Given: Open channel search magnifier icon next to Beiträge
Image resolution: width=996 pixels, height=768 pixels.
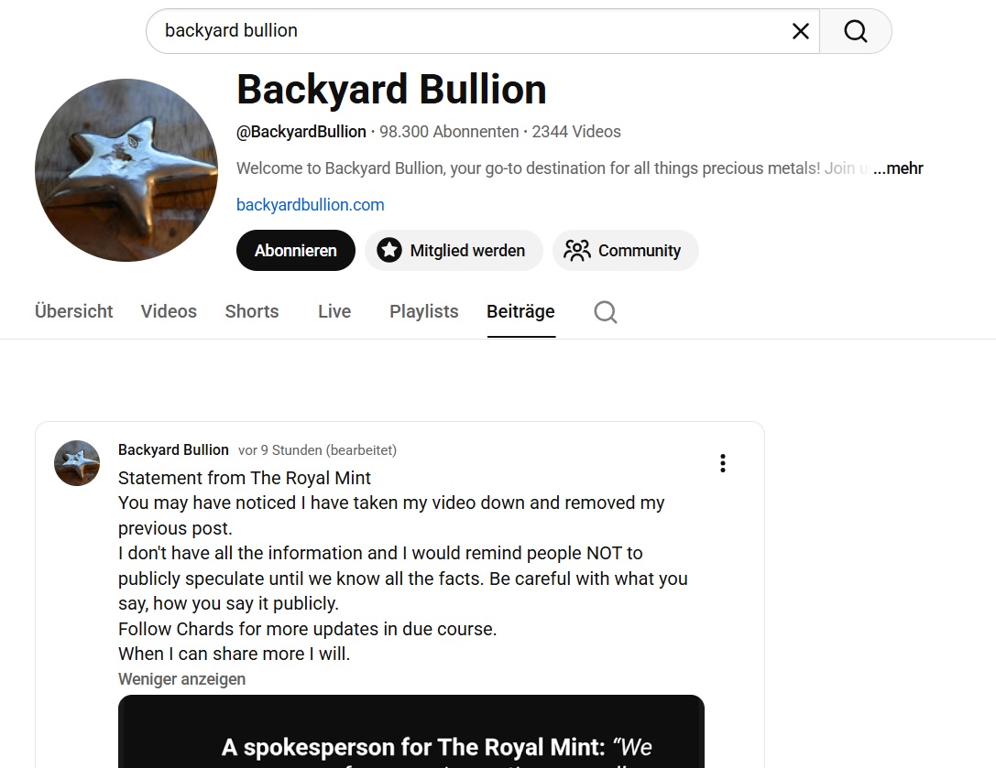Looking at the screenshot, I should 606,311.
